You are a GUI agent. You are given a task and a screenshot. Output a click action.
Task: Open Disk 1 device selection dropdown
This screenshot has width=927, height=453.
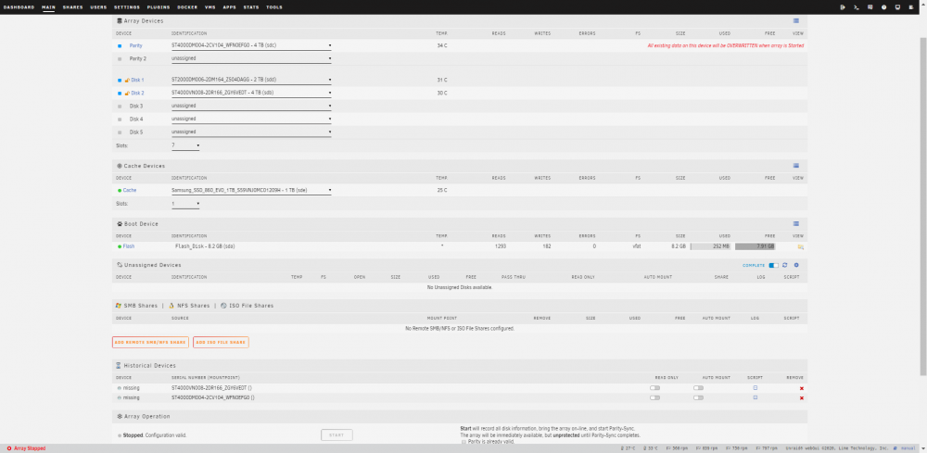click(x=250, y=80)
